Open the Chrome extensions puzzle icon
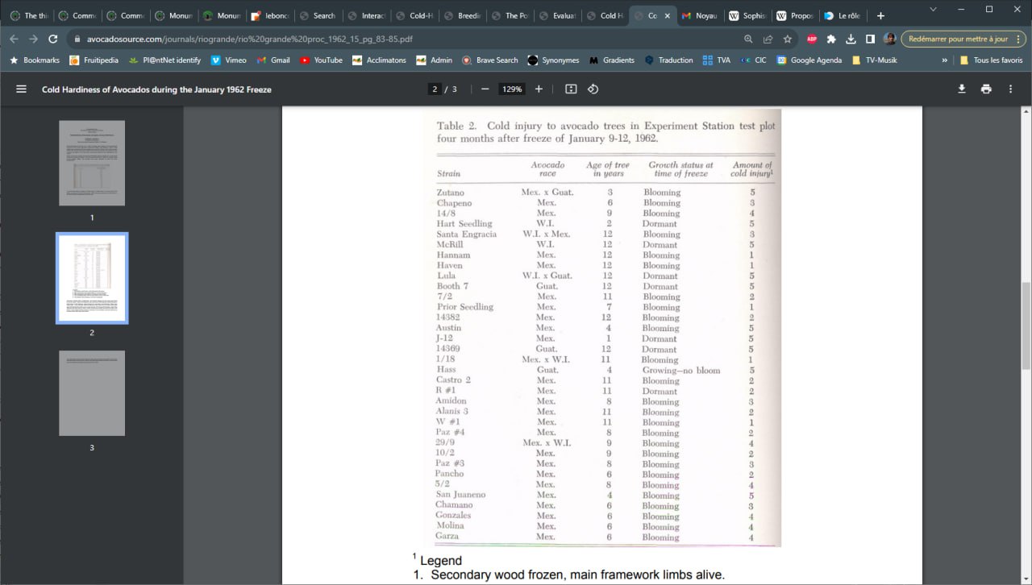 831,39
